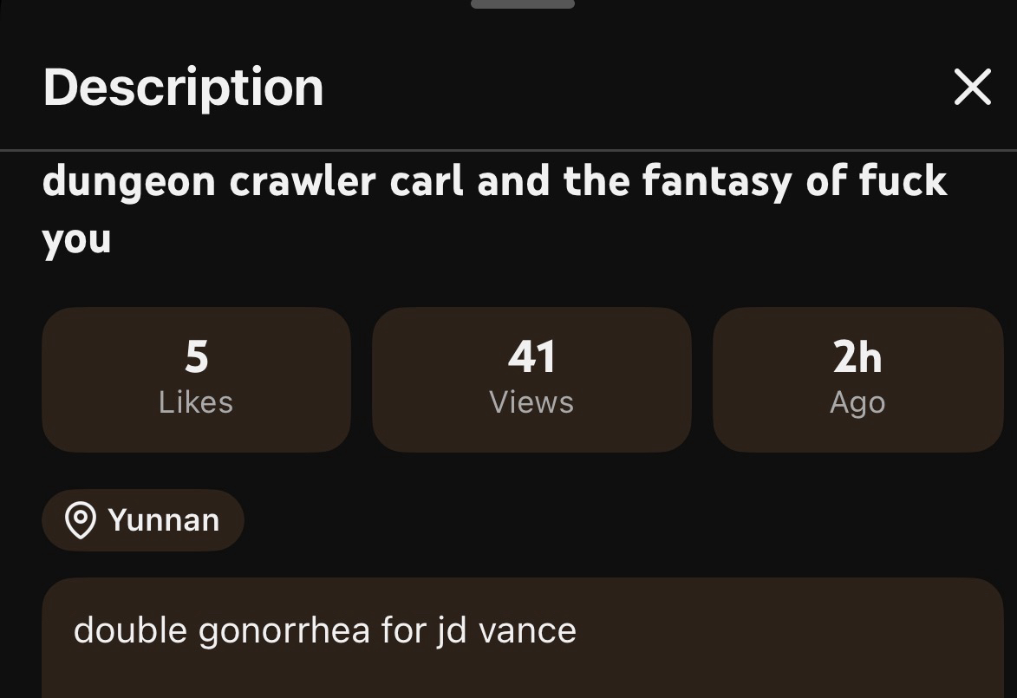The width and height of the screenshot is (1017, 698).
Task: Tap the word 'you' in the title's second line
Action: (x=76, y=239)
